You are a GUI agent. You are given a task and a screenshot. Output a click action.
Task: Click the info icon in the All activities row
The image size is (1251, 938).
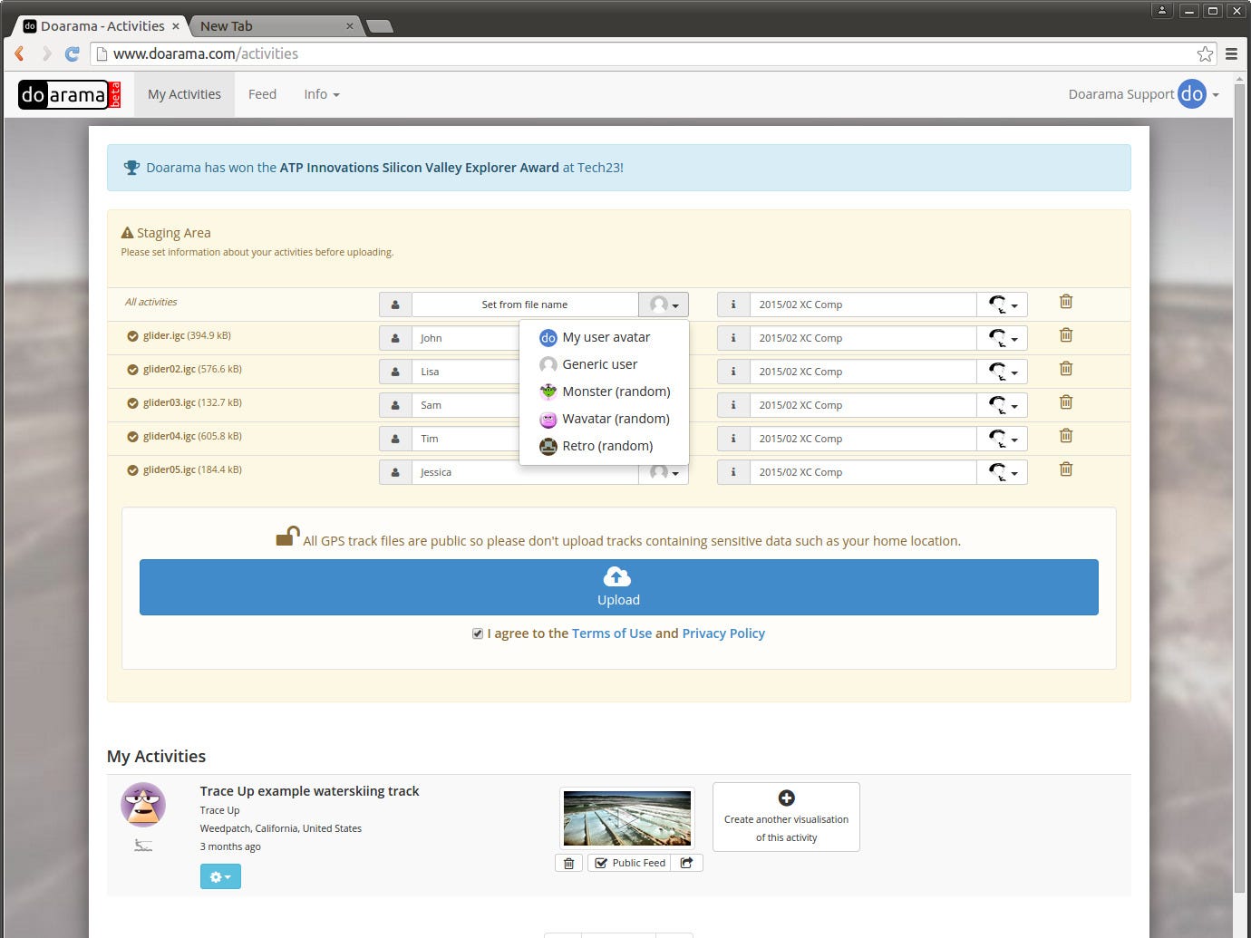click(733, 305)
